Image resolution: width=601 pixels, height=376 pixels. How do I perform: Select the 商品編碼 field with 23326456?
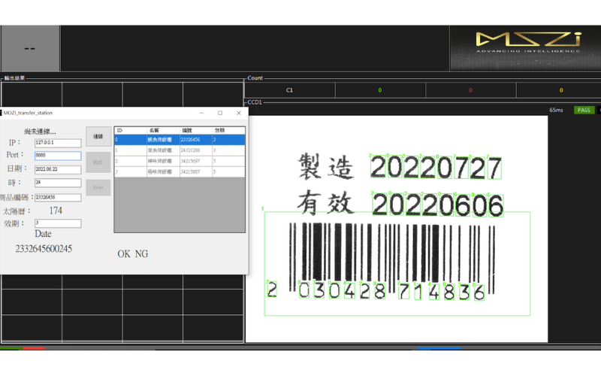pyautogui.click(x=58, y=198)
